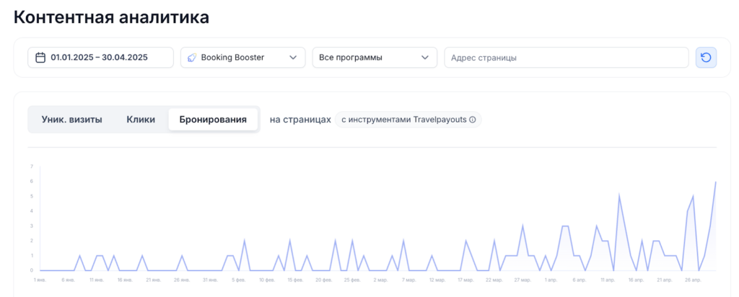Image resolution: width=739 pixels, height=297 pixels.
Task: Click the 26 апр. label on the x-axis
Action: 691,279
